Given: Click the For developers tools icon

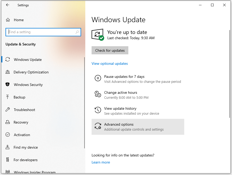Looking at the screenshot, I should point(8,160).
